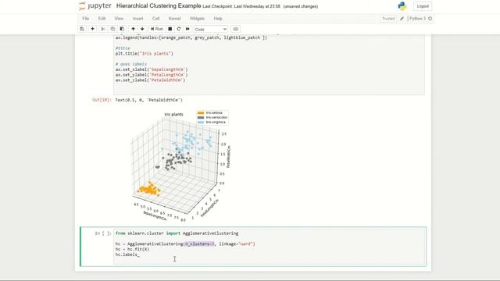500x281 pixels.
Task: Click the plt.title("Iris plants") code line
Action: point(144,54)
